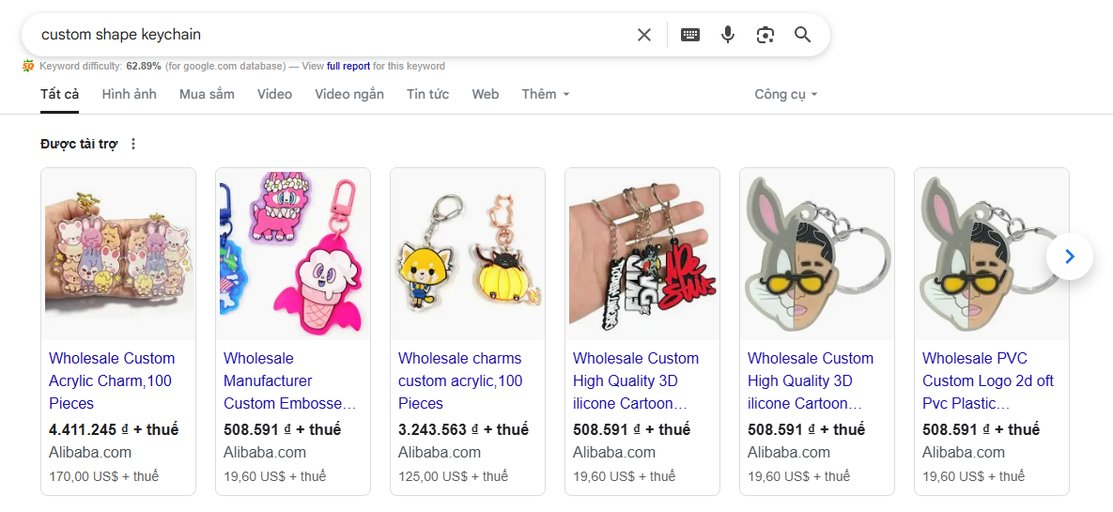Open the Video tab
The image size is (1113, 512).
(x=274, y=95)
